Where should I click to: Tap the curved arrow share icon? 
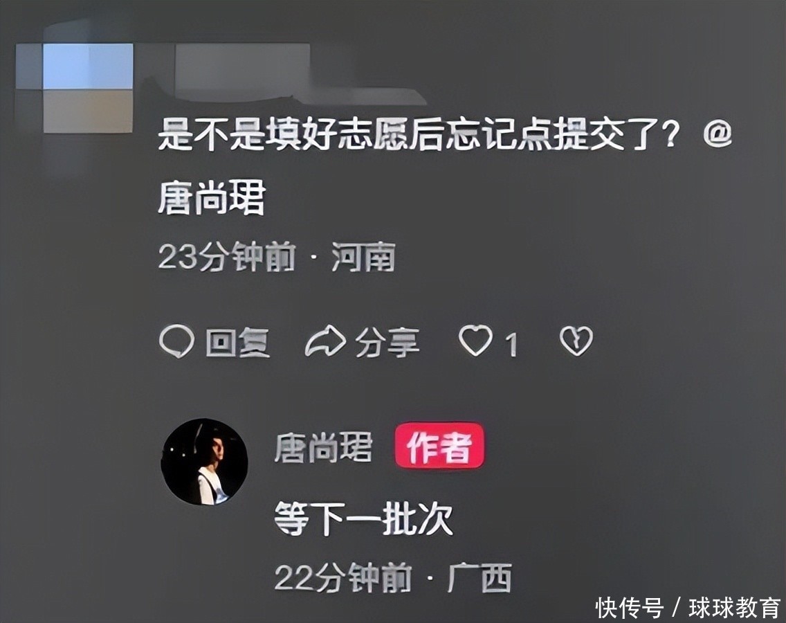[x=325, y=341]
